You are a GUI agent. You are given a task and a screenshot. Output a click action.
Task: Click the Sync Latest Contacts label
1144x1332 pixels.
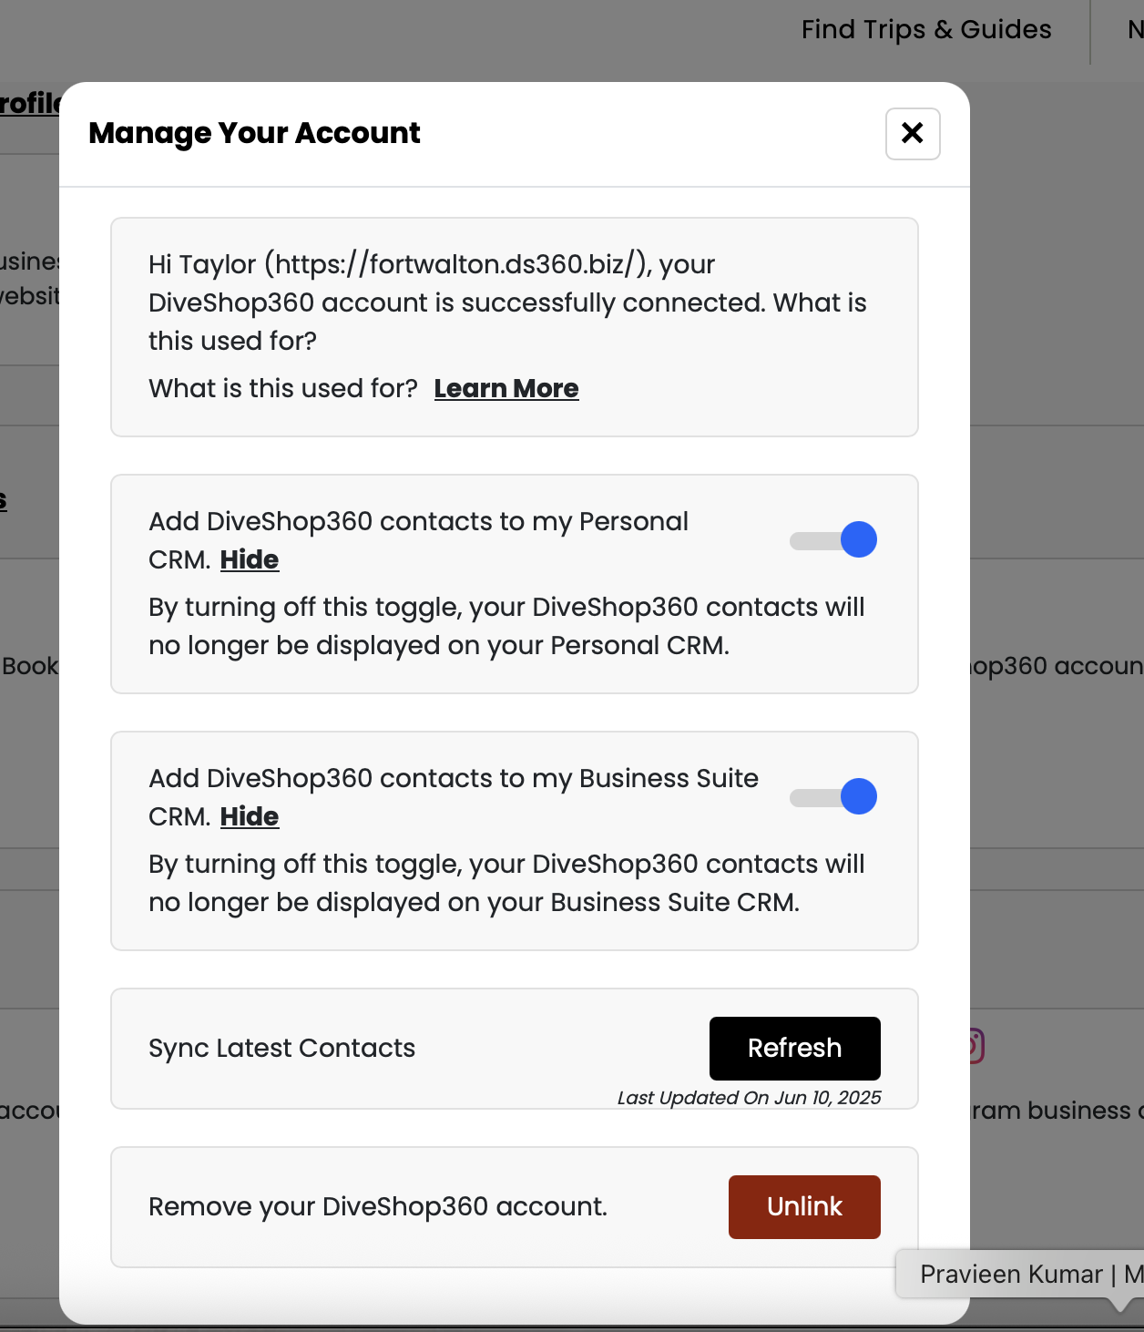coord(281,1049)
